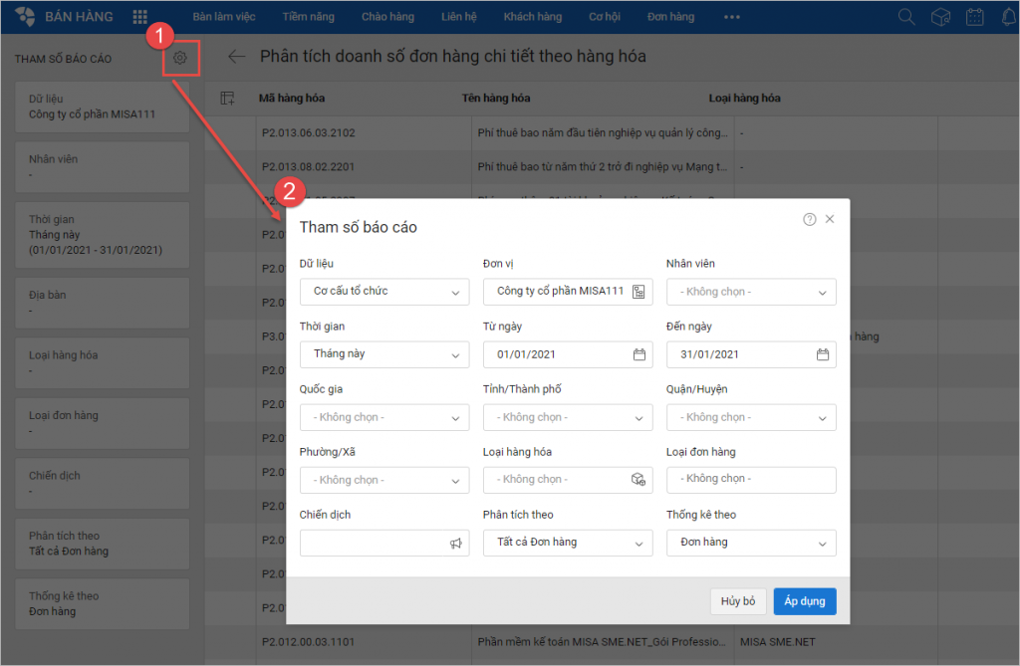This screenshot has height=666, width=1020.
Task: Click the help question mark in the dialog
Action: coord(809,219)
